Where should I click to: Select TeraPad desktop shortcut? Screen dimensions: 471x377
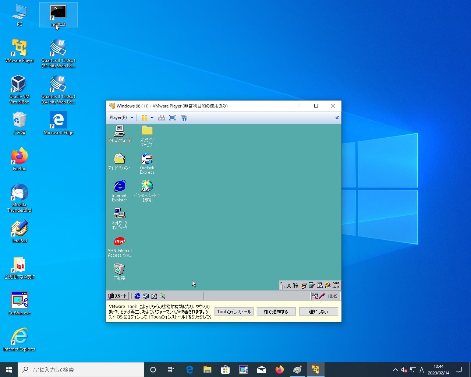(x=20, y=231)
